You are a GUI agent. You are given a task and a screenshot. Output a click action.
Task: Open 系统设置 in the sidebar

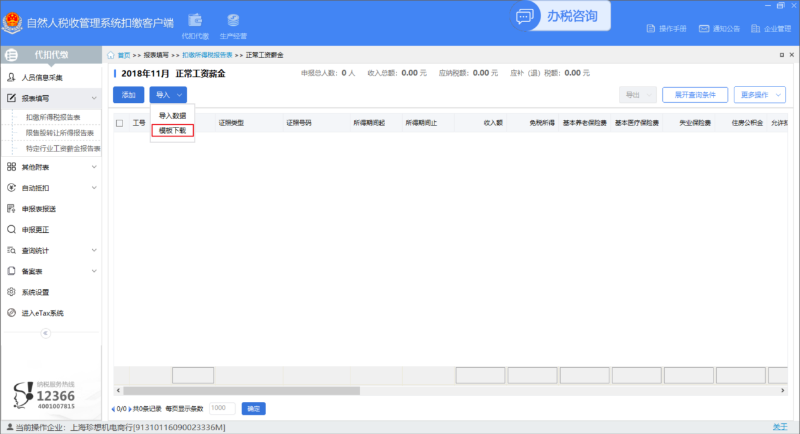click(35, 292)
